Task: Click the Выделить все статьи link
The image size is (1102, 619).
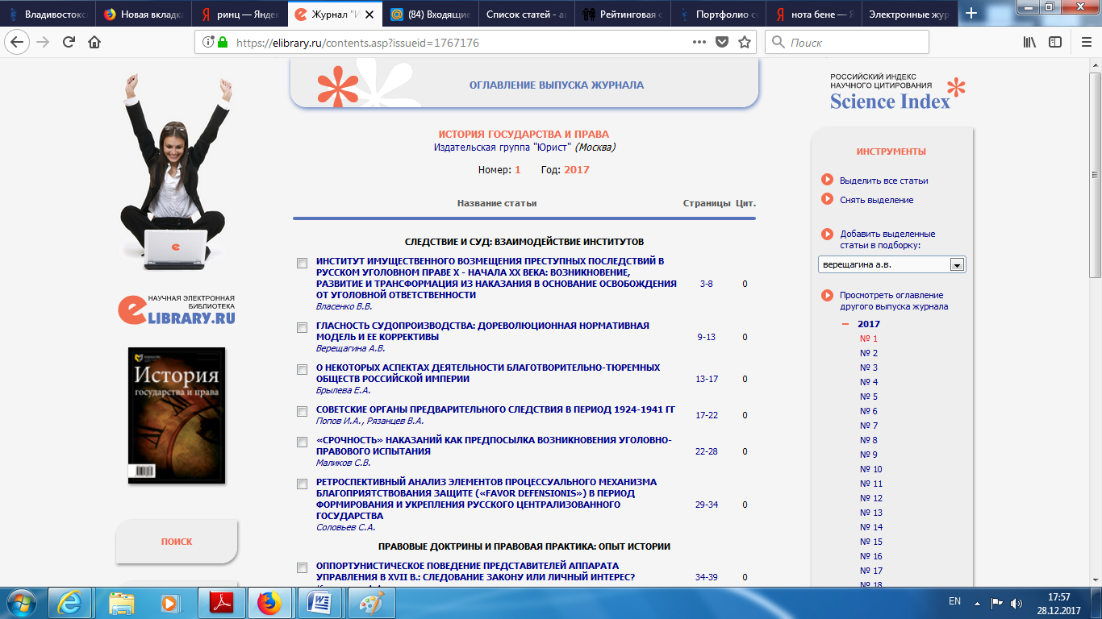Action: click(x=883, y=181)
